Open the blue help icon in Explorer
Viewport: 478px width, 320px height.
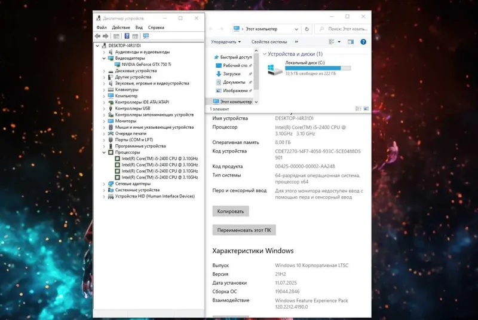363,42
